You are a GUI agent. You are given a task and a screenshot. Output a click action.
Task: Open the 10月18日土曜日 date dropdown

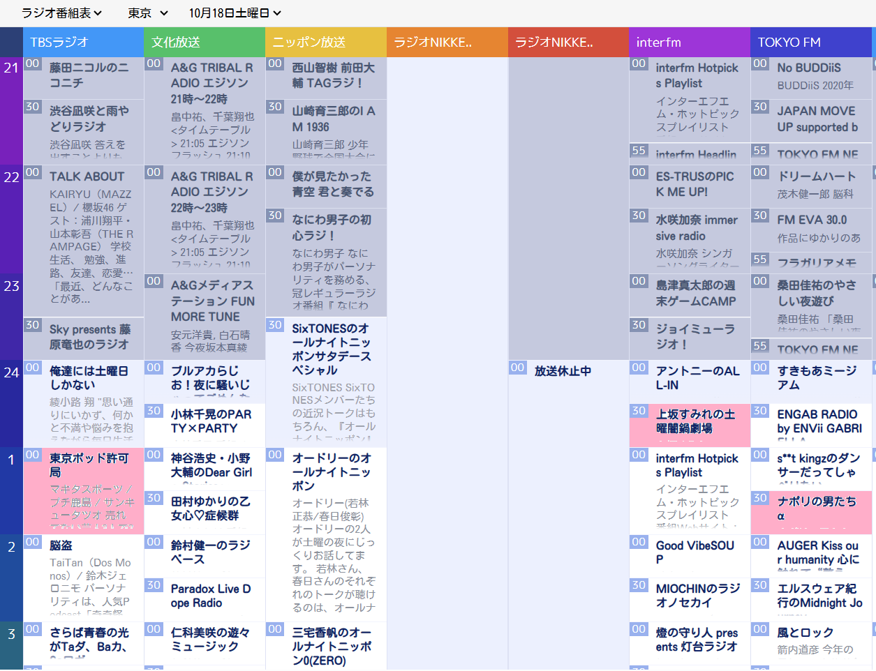pos(235,13)
